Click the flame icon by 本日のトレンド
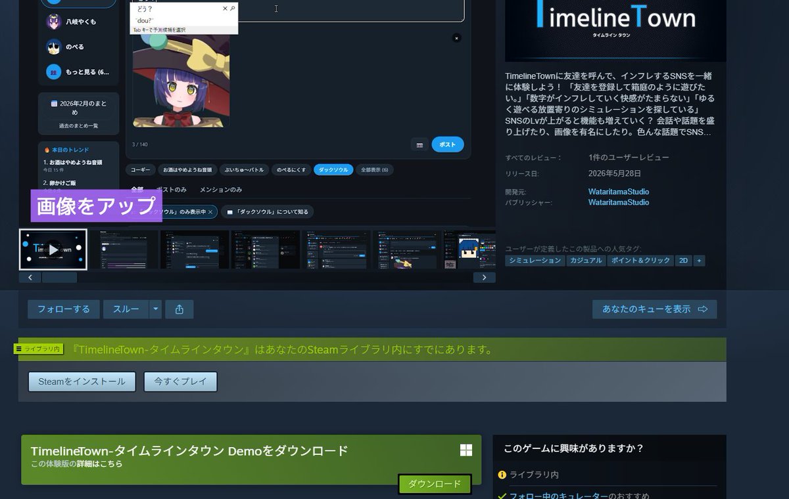 [47, 150]
